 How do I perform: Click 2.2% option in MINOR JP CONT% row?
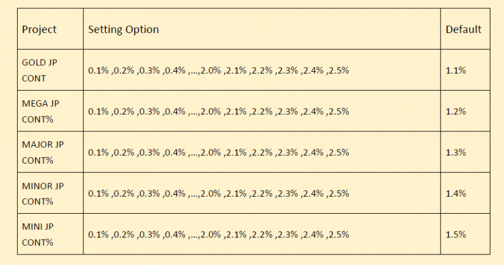[262, 193]
